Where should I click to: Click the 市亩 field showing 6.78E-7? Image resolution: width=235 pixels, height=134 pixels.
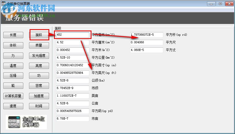click(73, 119)
